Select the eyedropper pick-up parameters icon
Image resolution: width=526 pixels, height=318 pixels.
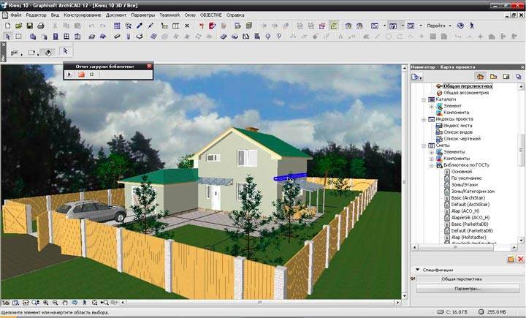[140, 26]
